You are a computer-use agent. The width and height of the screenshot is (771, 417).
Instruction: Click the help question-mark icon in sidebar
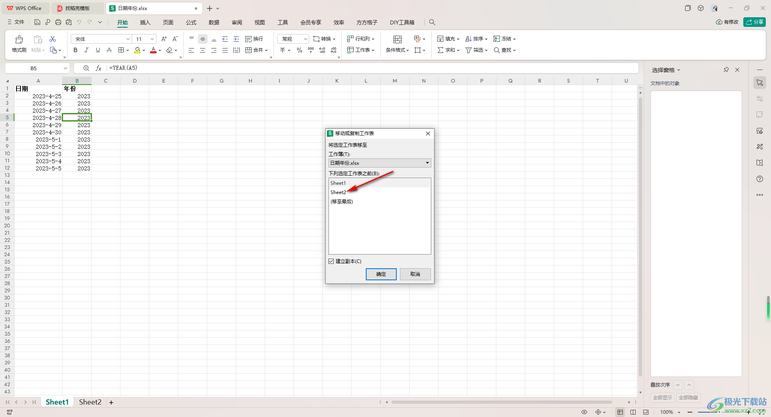coord(760,179)
